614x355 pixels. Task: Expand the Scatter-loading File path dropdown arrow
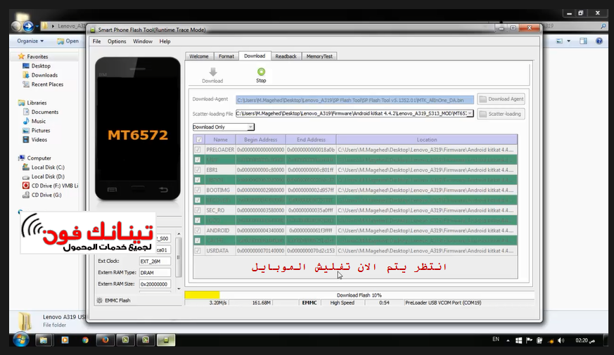coord(470,113)
